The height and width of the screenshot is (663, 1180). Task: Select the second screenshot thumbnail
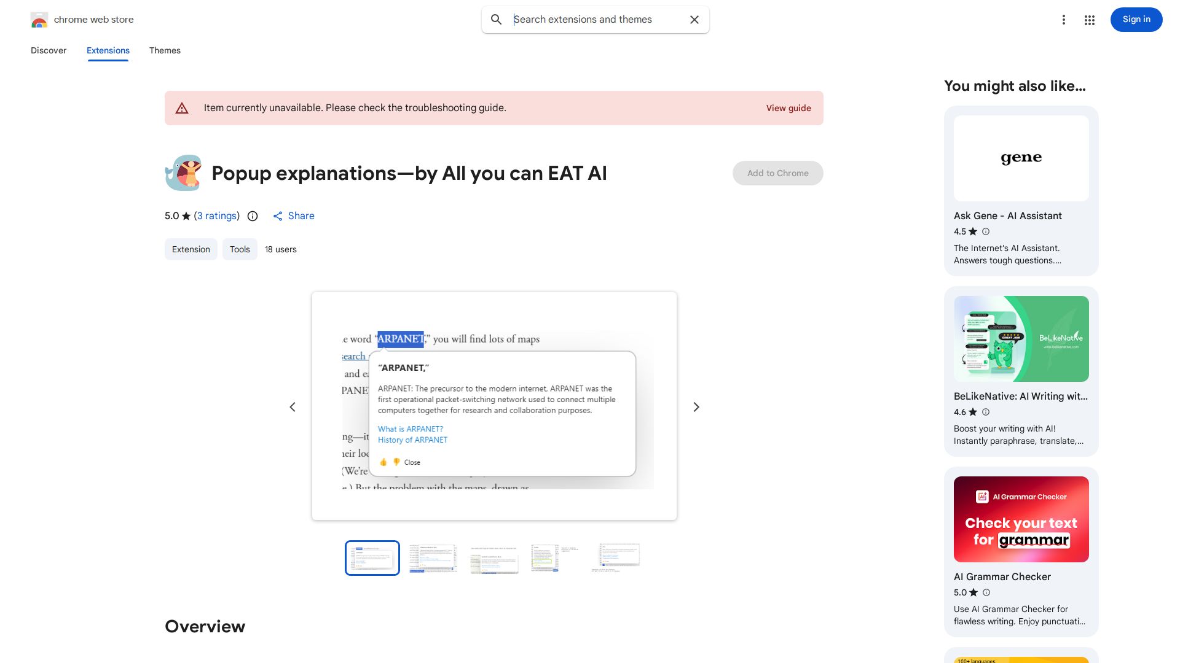433,558
